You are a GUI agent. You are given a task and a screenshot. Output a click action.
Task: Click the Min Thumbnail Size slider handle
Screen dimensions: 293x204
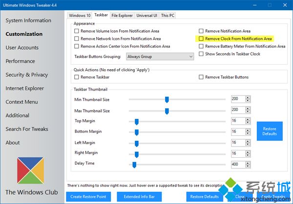167,100
